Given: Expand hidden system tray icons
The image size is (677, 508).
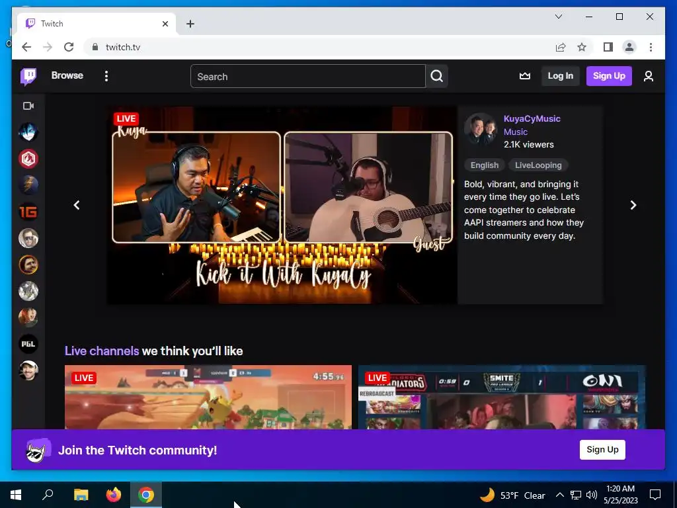Looking at the screenshot, I should (x=559, y=495).
